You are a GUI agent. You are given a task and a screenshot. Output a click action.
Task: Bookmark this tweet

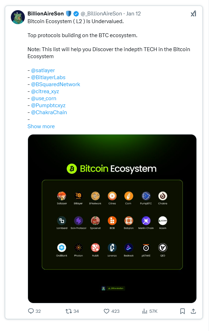coord(182,311)
